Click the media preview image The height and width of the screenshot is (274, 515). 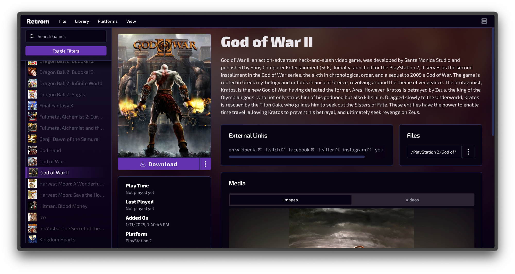[351, 228]
